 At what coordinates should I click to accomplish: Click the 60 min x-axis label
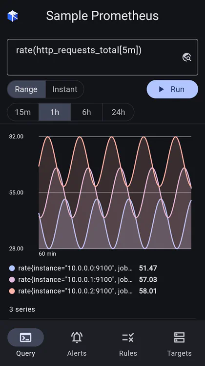47,254
